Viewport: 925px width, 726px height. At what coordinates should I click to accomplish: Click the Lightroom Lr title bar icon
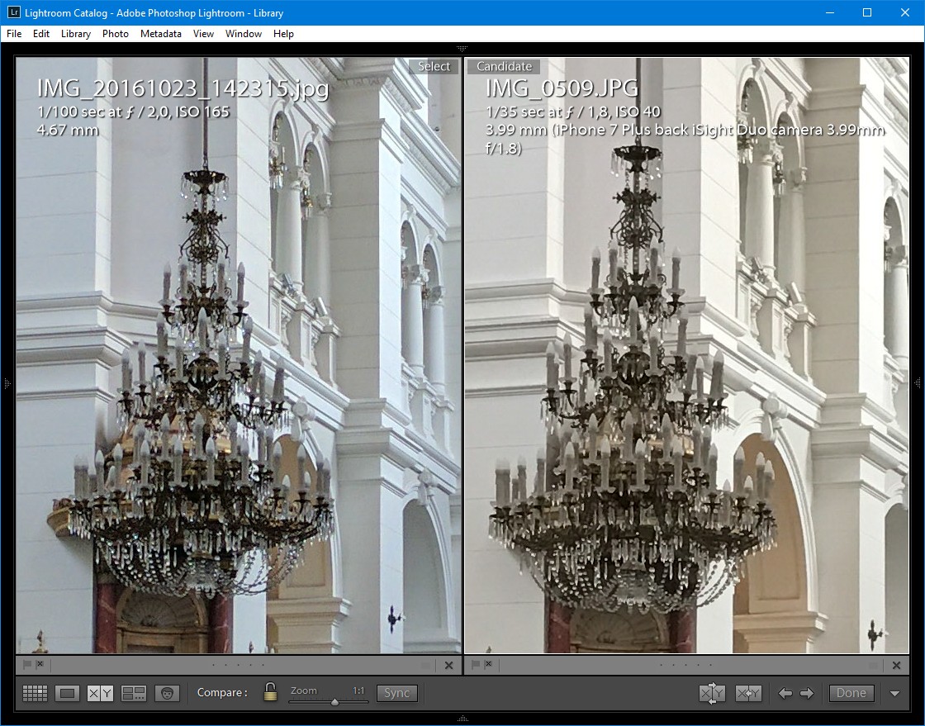(13, 12)
